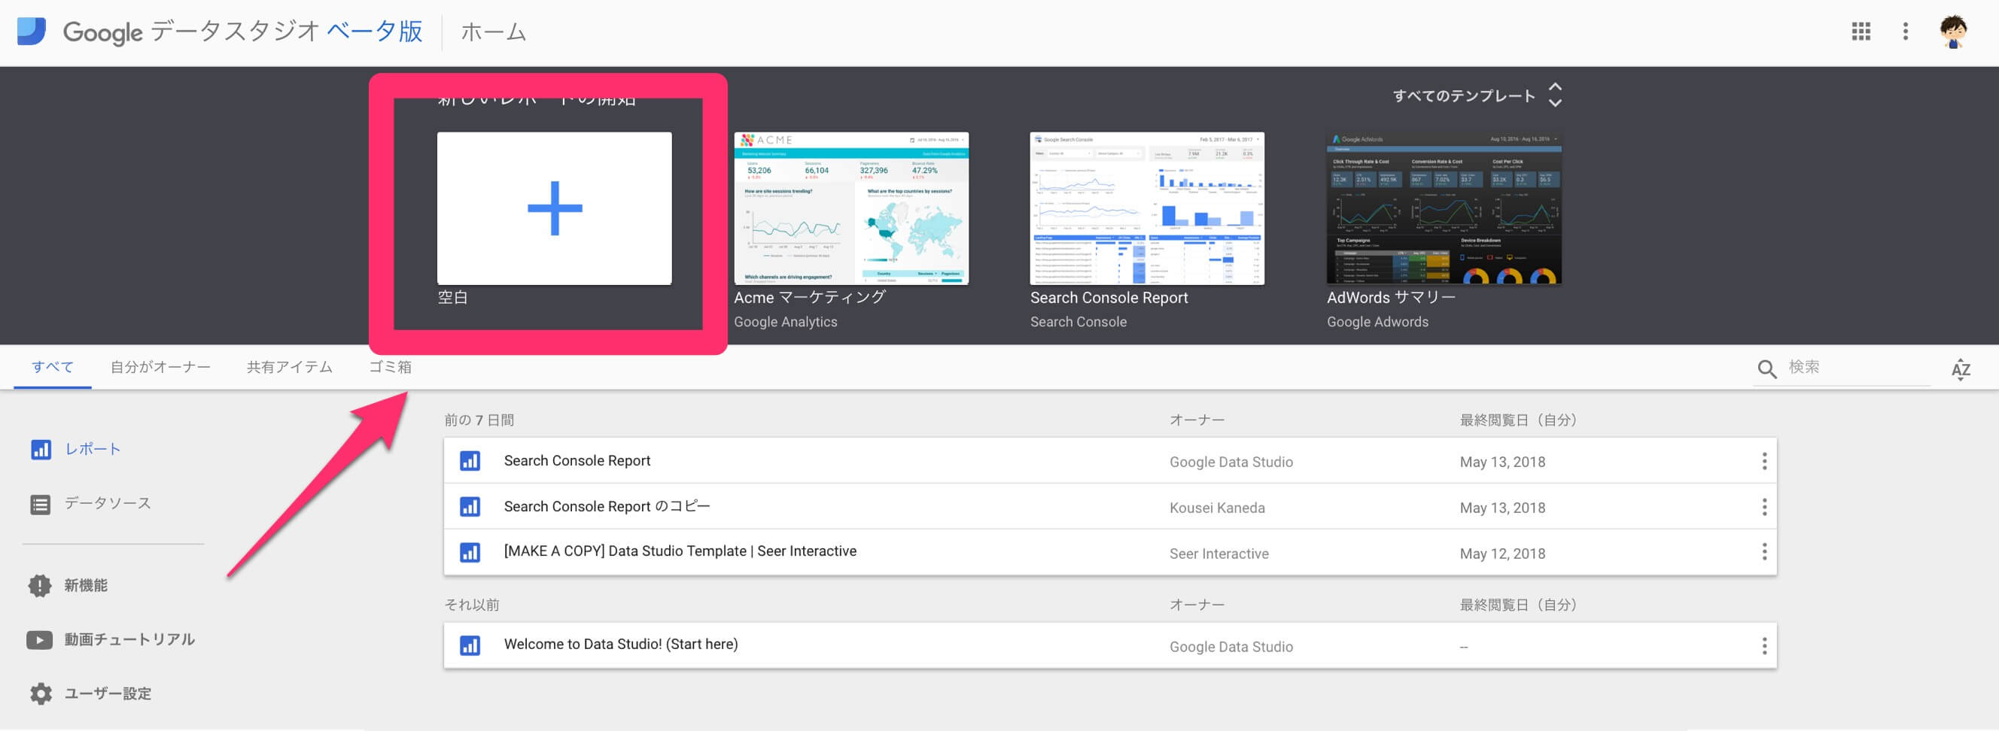Viewport: 1999px width, 731px height.
Task: Switch to the すべて tab
Action: [53, 367]
